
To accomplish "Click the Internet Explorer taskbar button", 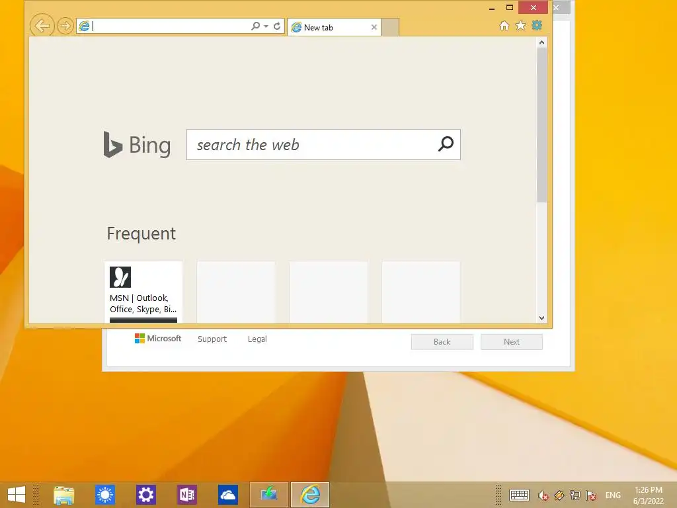I will pos(310,495).
